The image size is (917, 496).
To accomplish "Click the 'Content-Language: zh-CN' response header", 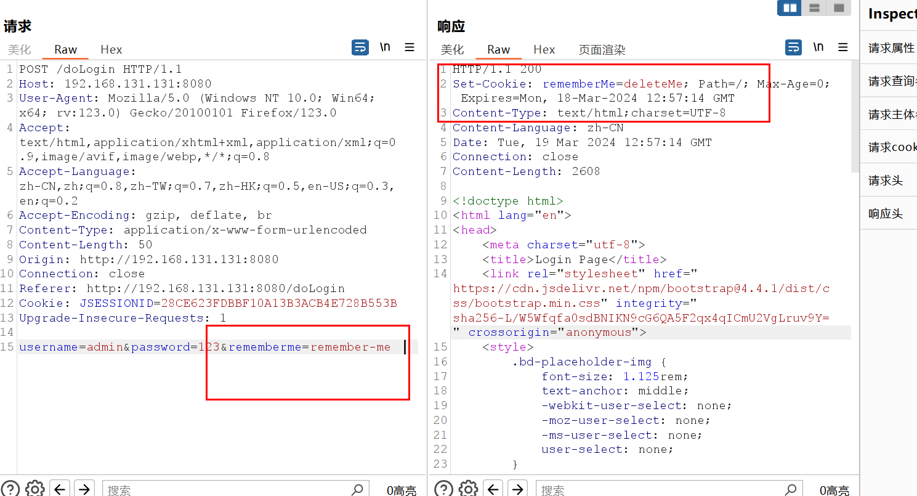I will tap(538, 128).
